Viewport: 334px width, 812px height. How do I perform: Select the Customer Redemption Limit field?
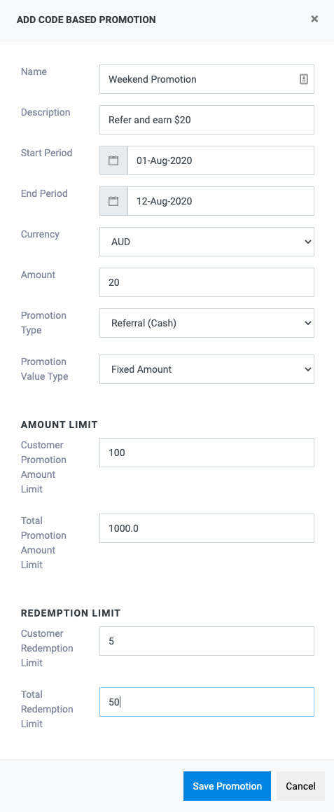pos(207,641)
